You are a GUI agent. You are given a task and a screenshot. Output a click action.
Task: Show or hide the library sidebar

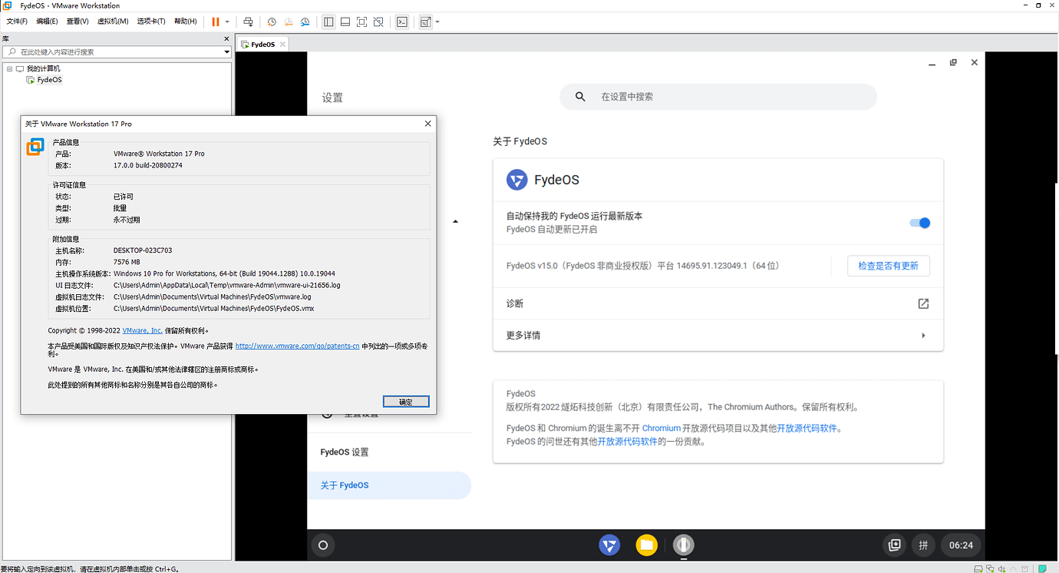pos(328,21)
